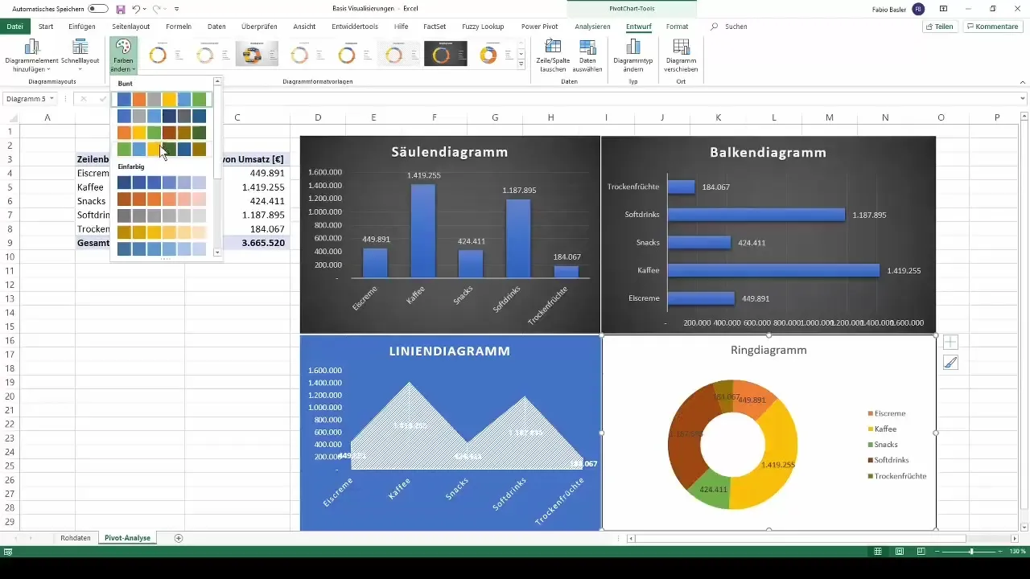Select the gold Einfarbig palette row
Viewport: 1030px width, 579px height.
pos(161,232)
